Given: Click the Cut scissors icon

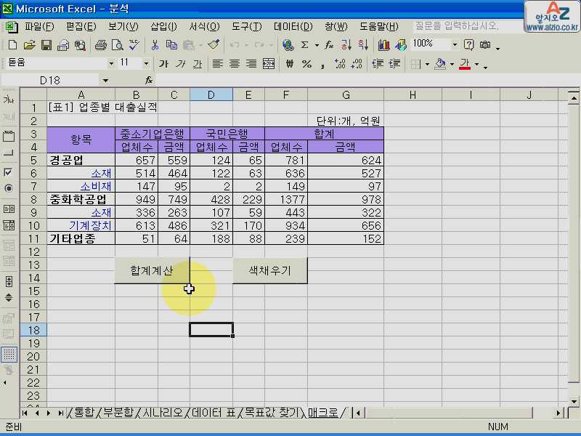Looking at the screenshot, I should [x=155, y=45].
